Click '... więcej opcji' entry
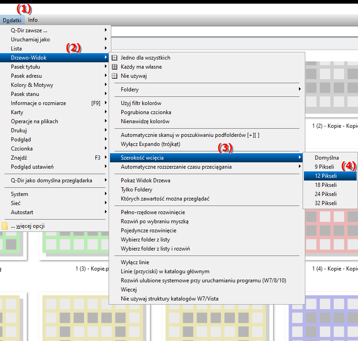Screen dimensions: 358x341 [55, 226]
